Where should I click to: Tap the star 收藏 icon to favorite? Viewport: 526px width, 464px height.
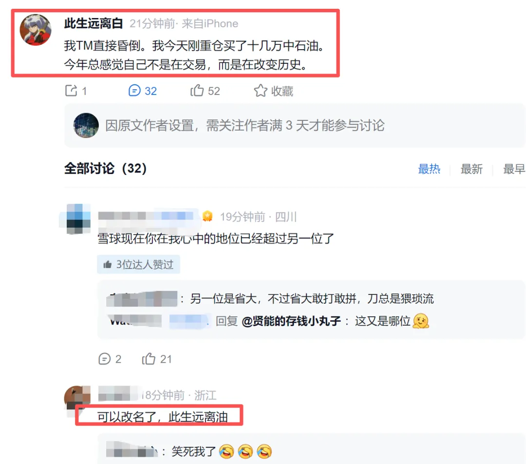(x=261, y=91)
